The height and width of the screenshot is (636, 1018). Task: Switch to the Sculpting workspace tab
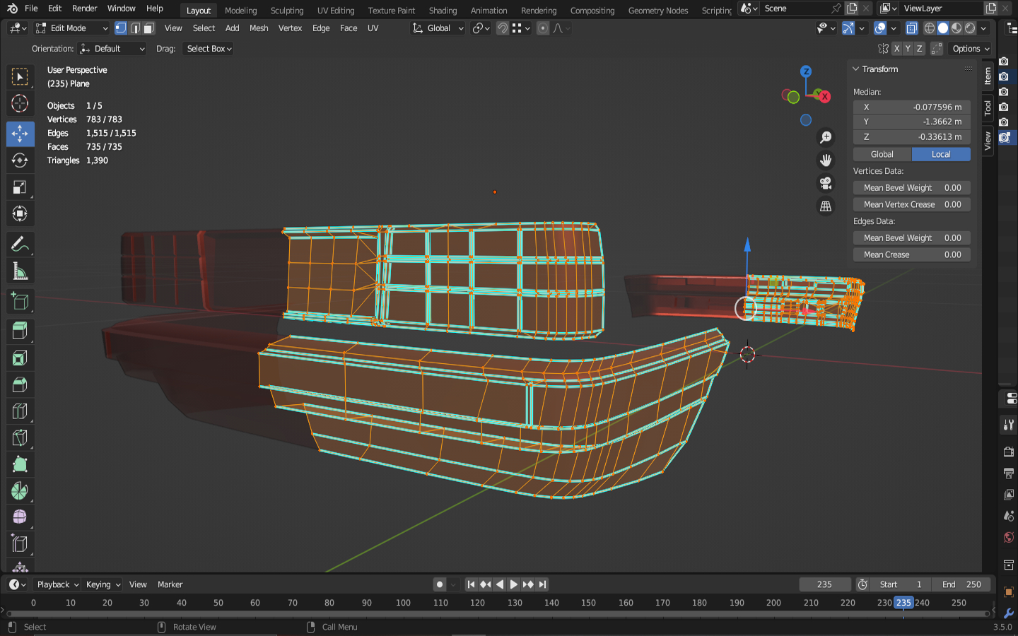point(286,11)
